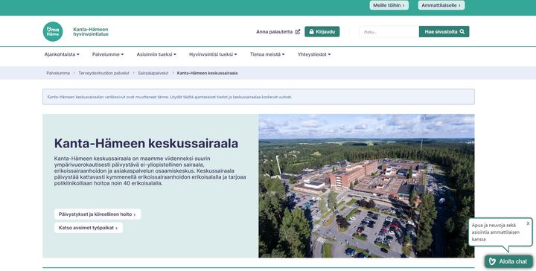Screen dimensions: 536x271
Task: Click the heart icon in Aloita chat
Action: point(492,261)
